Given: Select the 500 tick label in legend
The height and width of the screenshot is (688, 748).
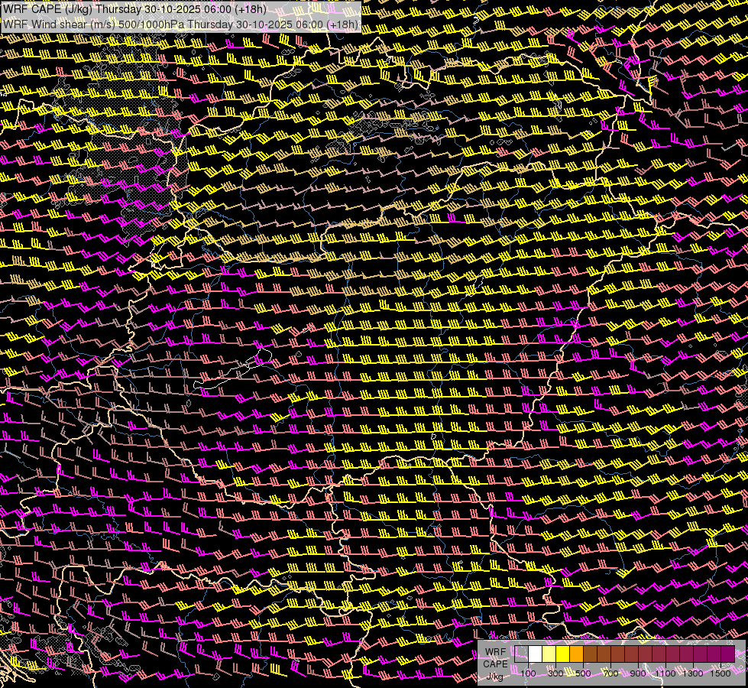Looking at the screenshot, I should coord(583,673).
